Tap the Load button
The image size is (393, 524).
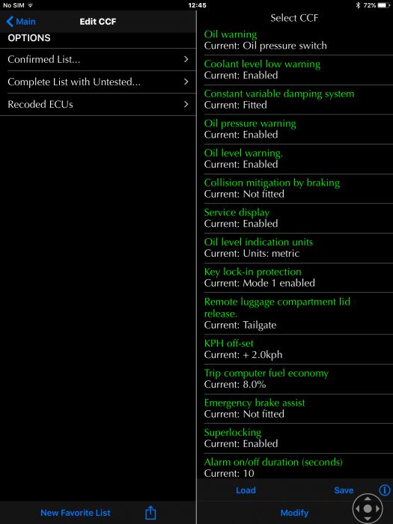coord(246,490)
